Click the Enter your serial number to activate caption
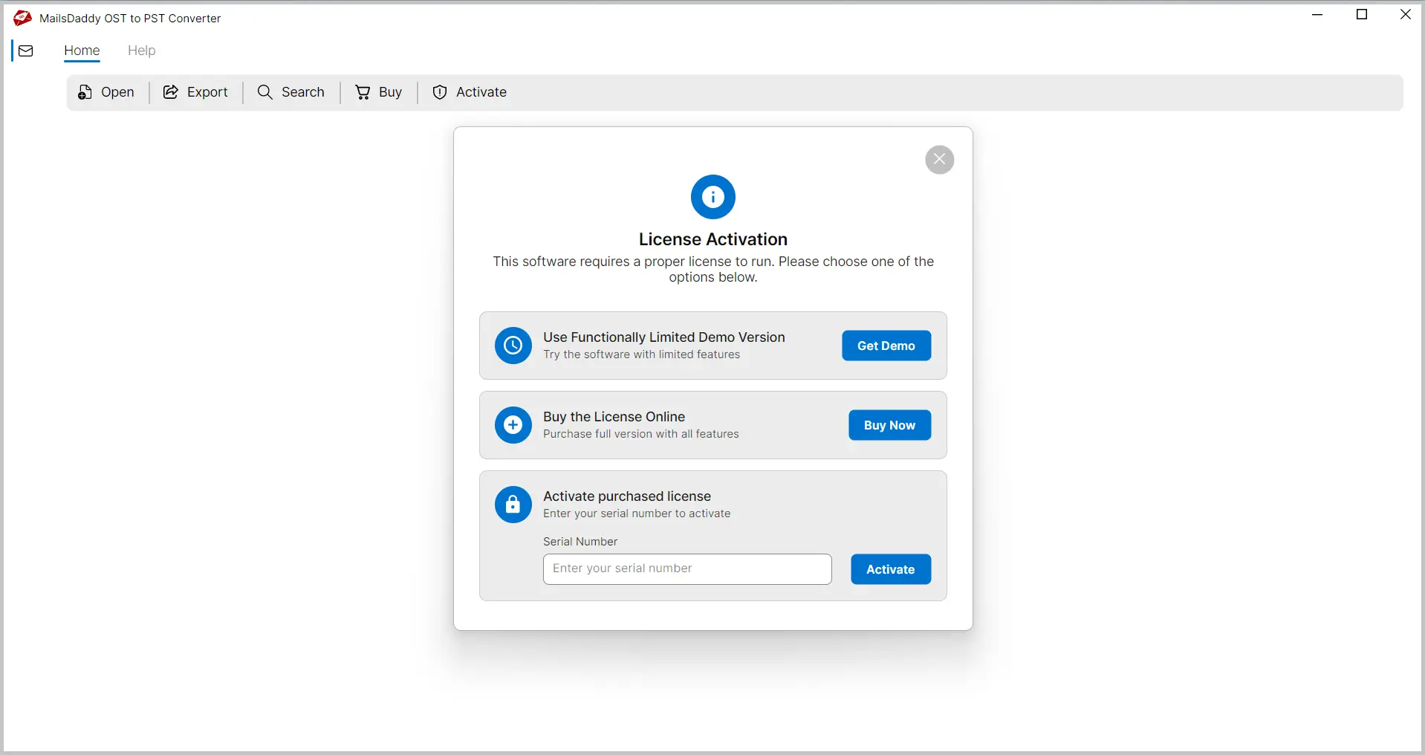This screenshot has height=755, width=1425. pos(637,513)
